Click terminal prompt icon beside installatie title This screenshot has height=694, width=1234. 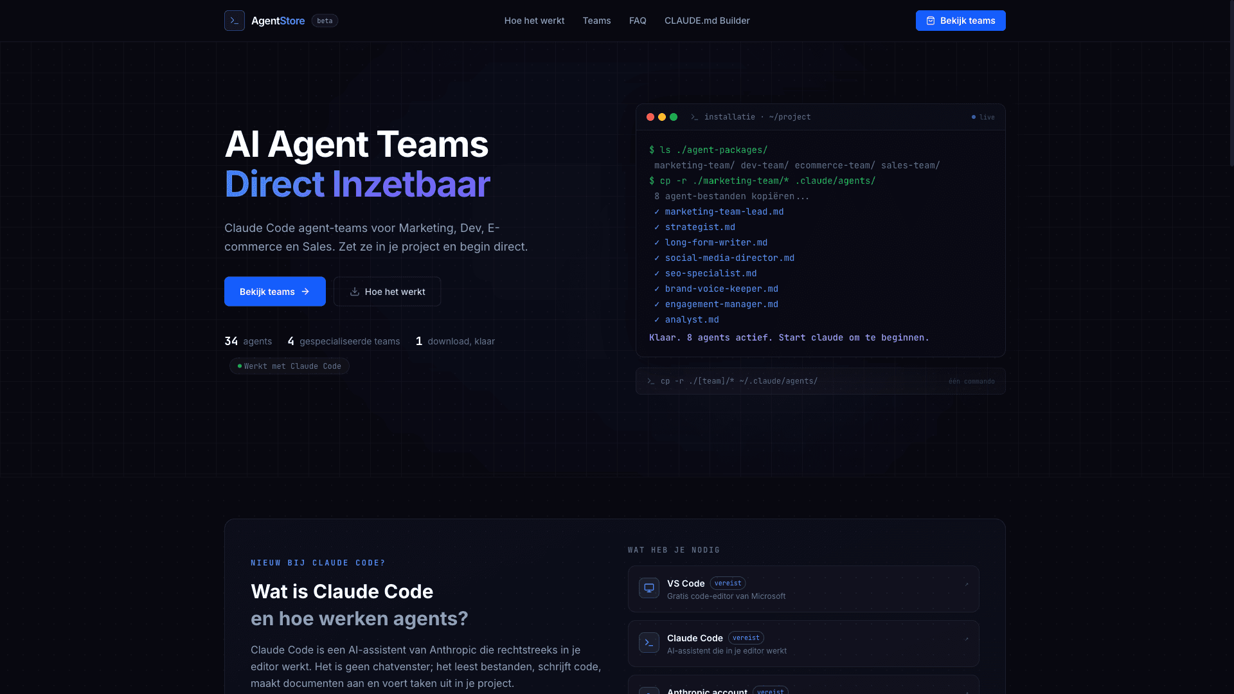(695, 117)
